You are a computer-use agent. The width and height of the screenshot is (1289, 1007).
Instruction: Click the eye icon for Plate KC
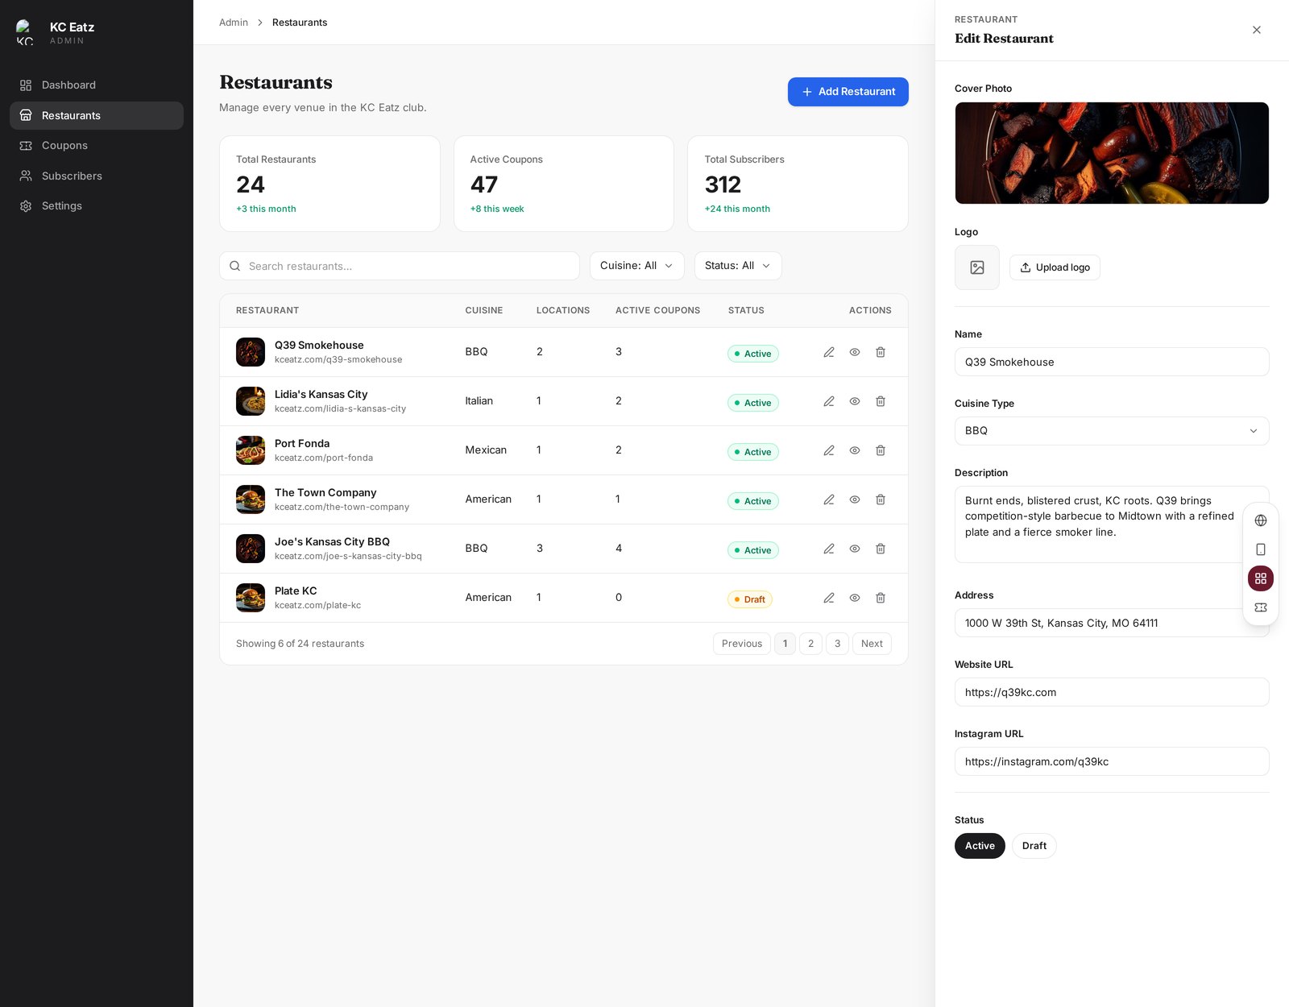click(855, 598)
